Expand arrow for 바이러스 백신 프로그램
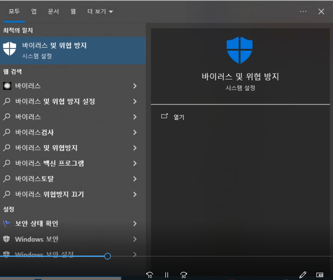The width and height of the screenshot is (333, 280). 135,163
